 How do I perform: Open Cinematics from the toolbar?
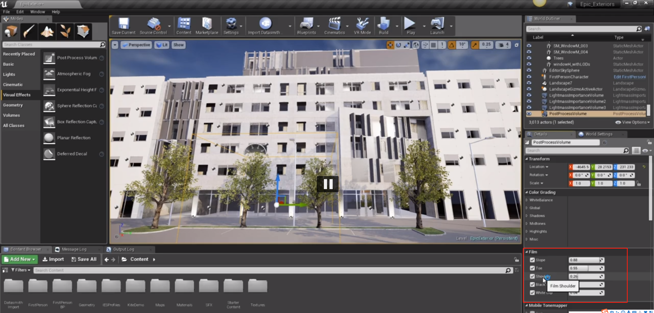point(334,26)
